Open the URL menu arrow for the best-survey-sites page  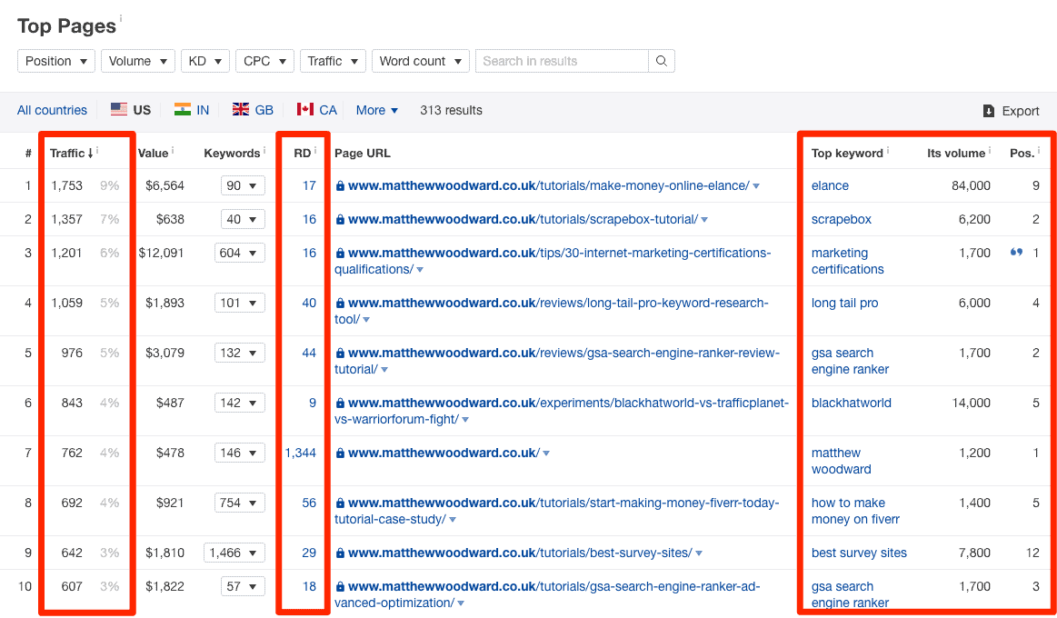(x=699, y=553)
